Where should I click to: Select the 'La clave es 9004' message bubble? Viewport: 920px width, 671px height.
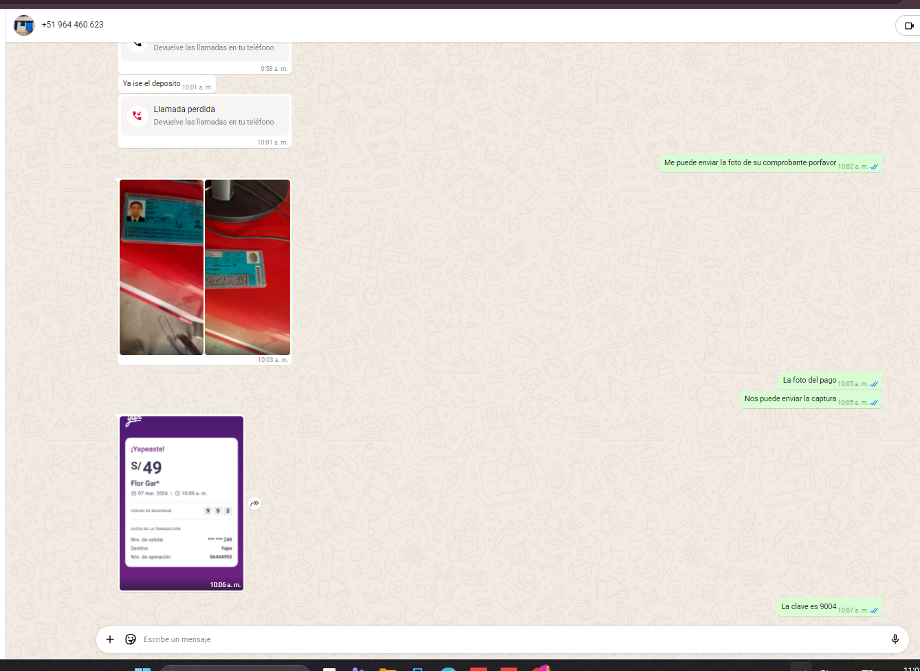coord(809,607)
